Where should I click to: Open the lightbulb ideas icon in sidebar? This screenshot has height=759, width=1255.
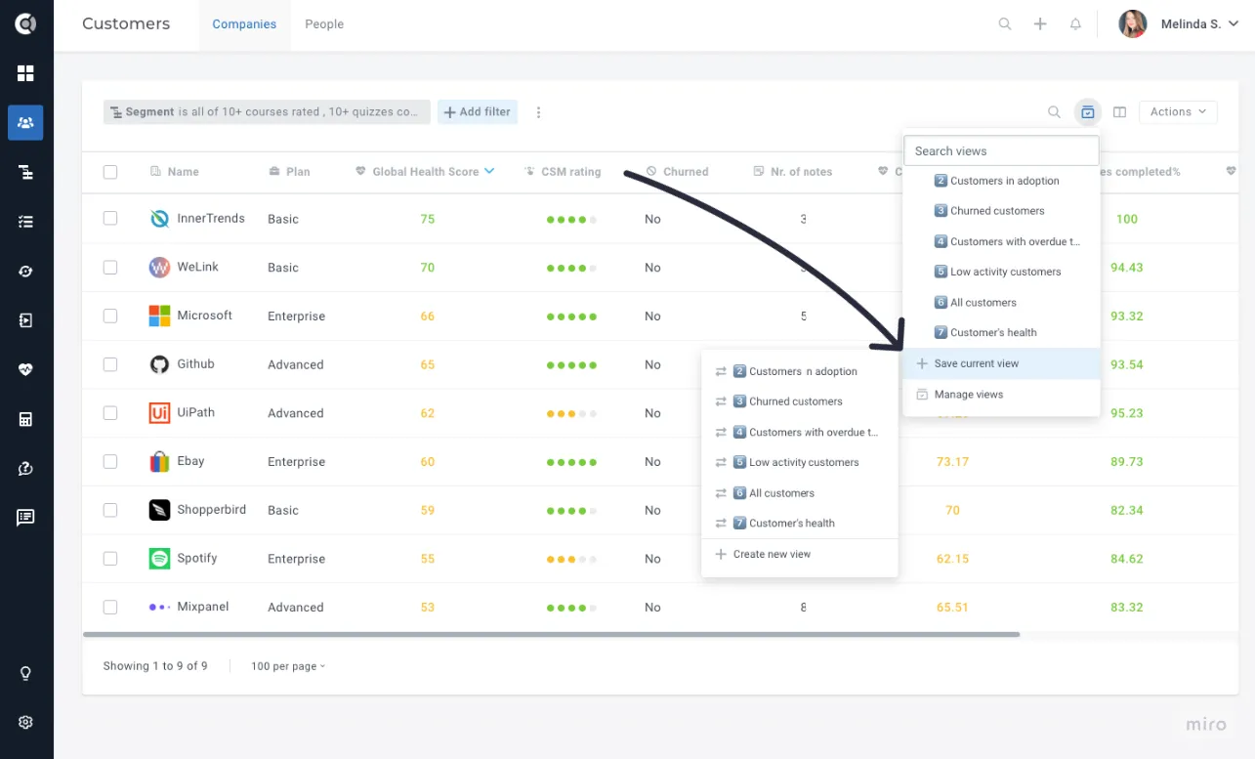tap(25, 673)
